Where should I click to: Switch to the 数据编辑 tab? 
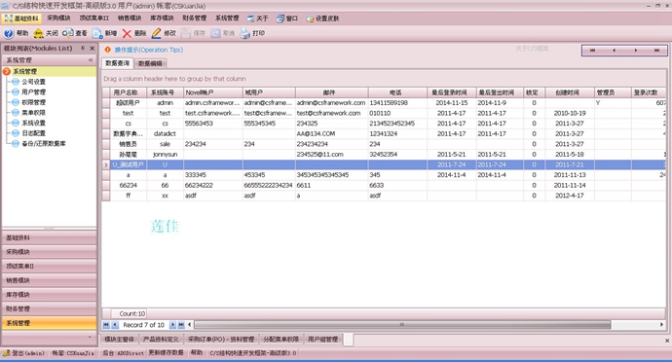pos(150,64)
